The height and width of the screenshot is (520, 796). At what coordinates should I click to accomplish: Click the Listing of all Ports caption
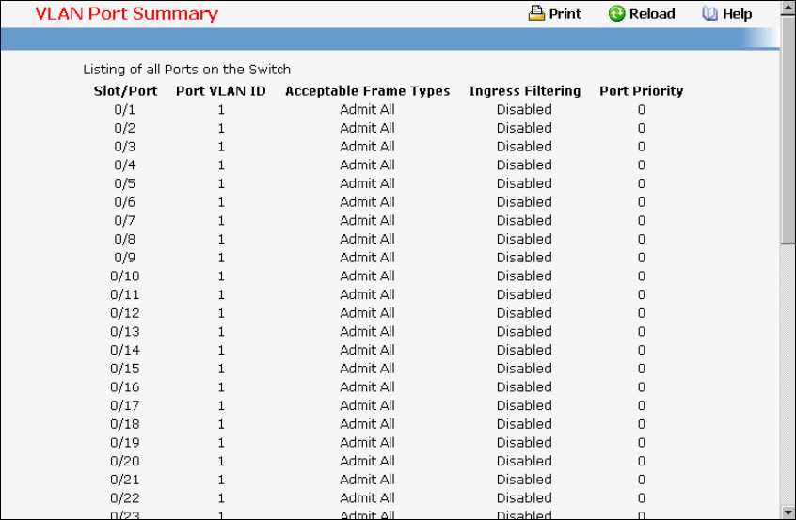point(186,70)
